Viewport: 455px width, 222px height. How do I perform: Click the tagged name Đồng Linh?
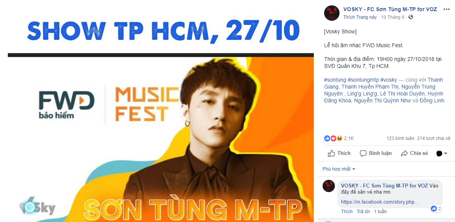coord(432,100)
